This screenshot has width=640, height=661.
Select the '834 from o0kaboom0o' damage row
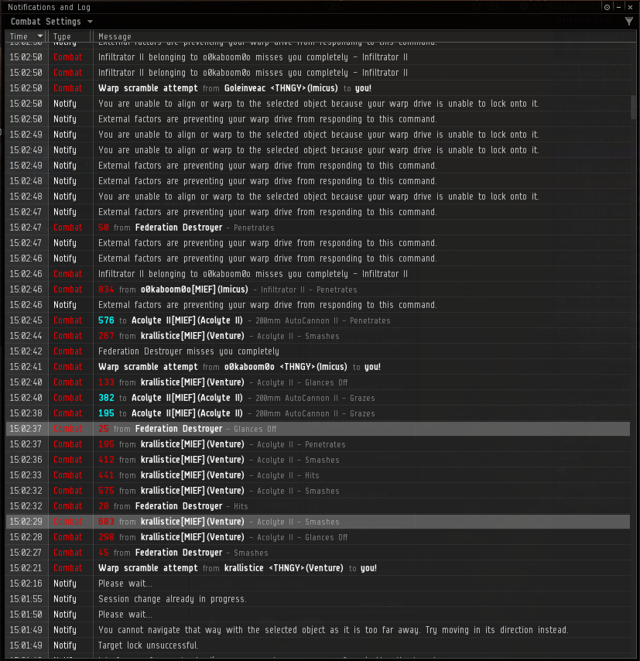318,289
